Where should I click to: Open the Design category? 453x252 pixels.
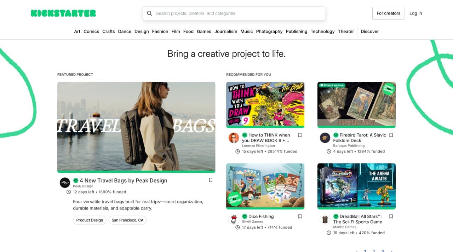(x=142, y=31)
